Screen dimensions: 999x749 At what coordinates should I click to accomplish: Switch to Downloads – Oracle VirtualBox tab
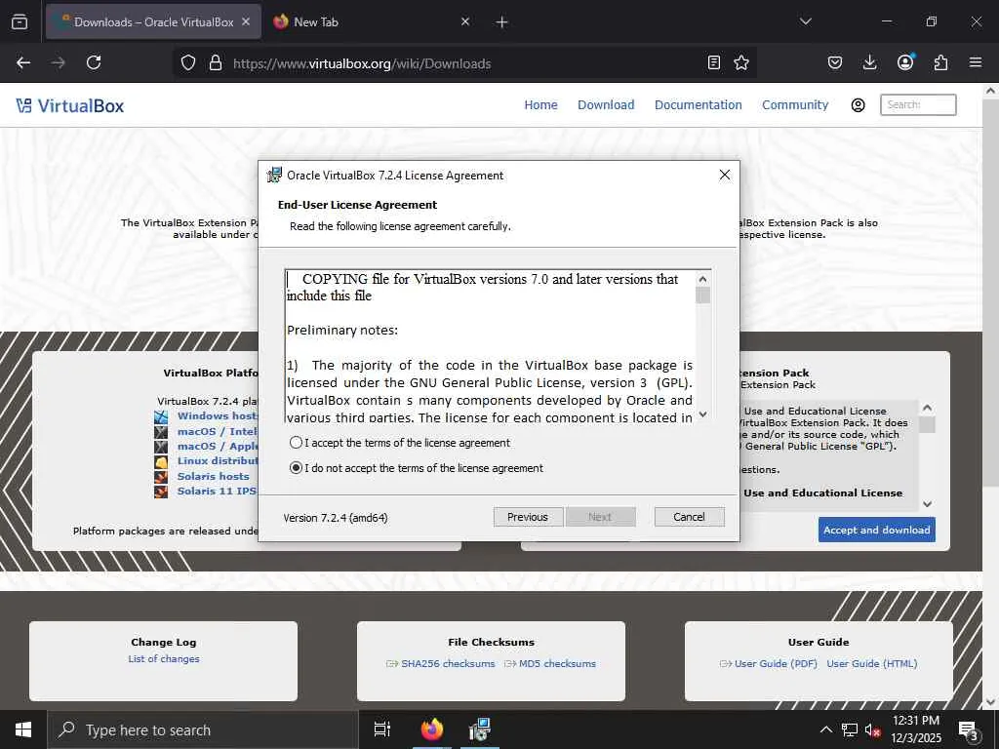click(x=153, y=22)
